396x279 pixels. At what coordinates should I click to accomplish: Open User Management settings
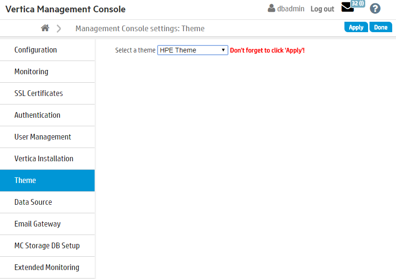pos(47,137)
